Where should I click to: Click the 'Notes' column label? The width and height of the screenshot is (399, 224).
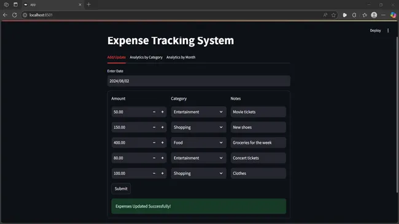pyautogui.click(x=236, y=99)
